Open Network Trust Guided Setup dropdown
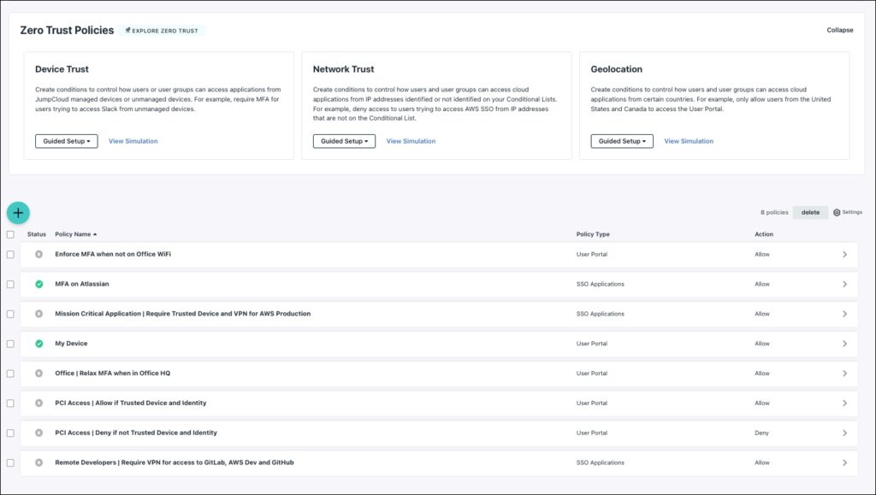 [344, 141]
